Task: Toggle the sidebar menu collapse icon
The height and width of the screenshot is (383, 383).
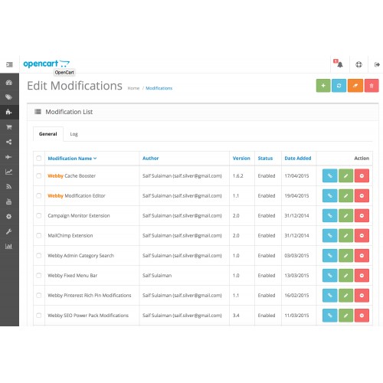Action: tap(9, 64)
